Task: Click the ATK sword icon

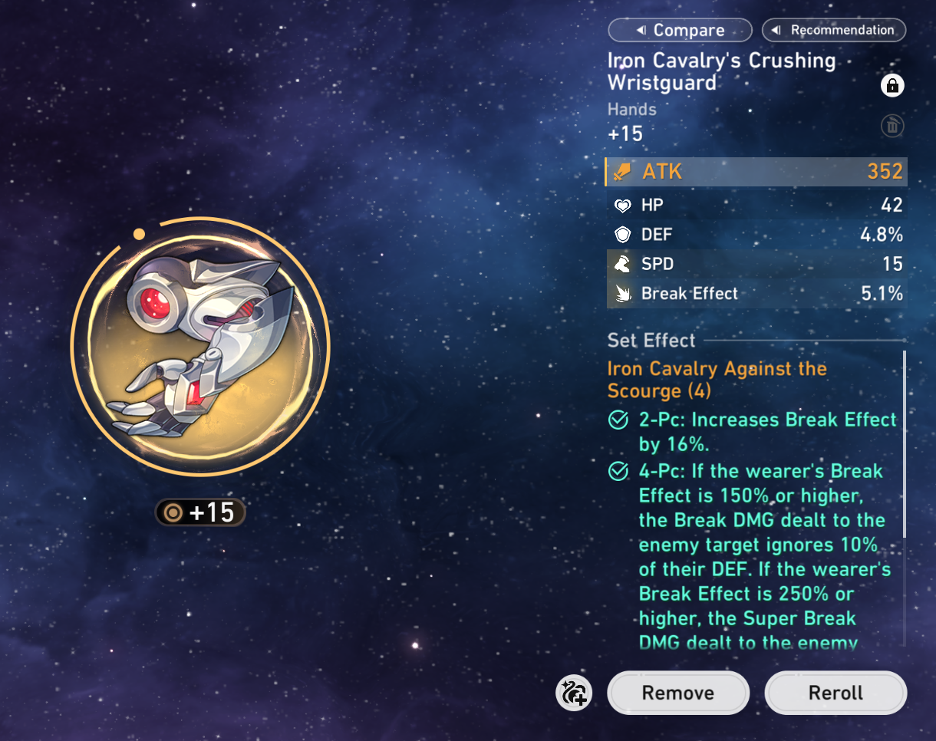Action: 623,172
